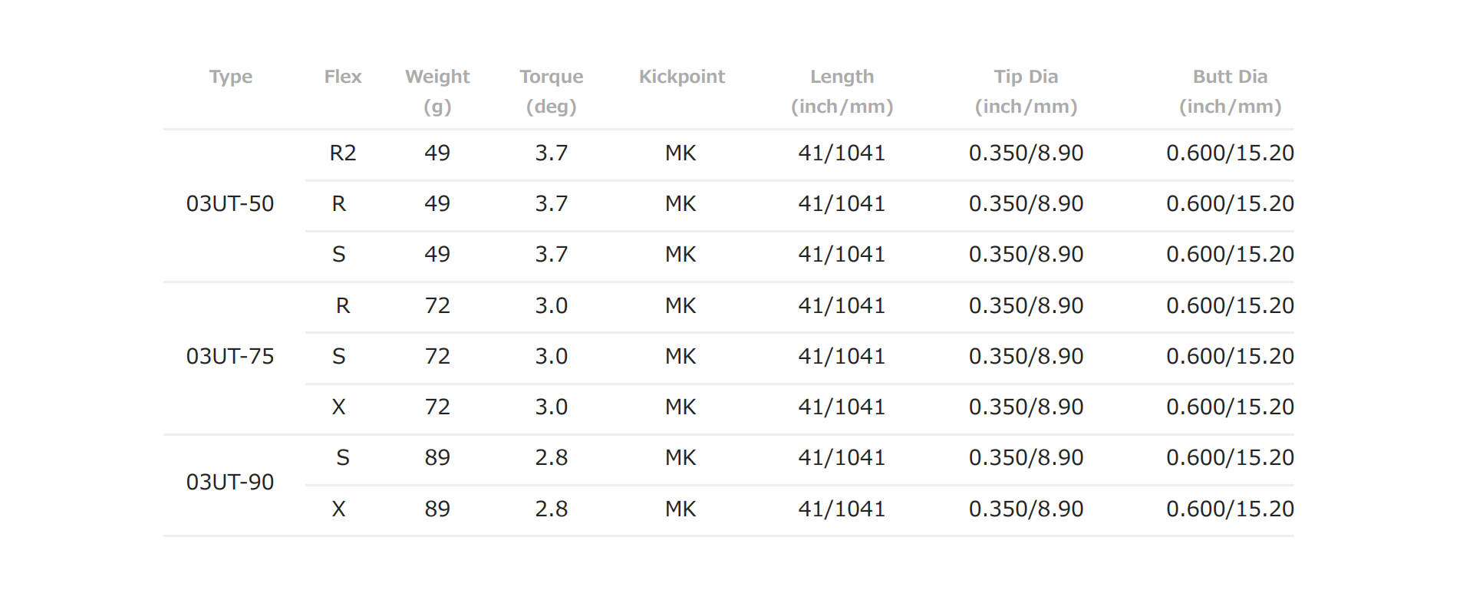
Task: Click the 72 weight in 03UT-75 R row
Action: [x=437, y=306]
